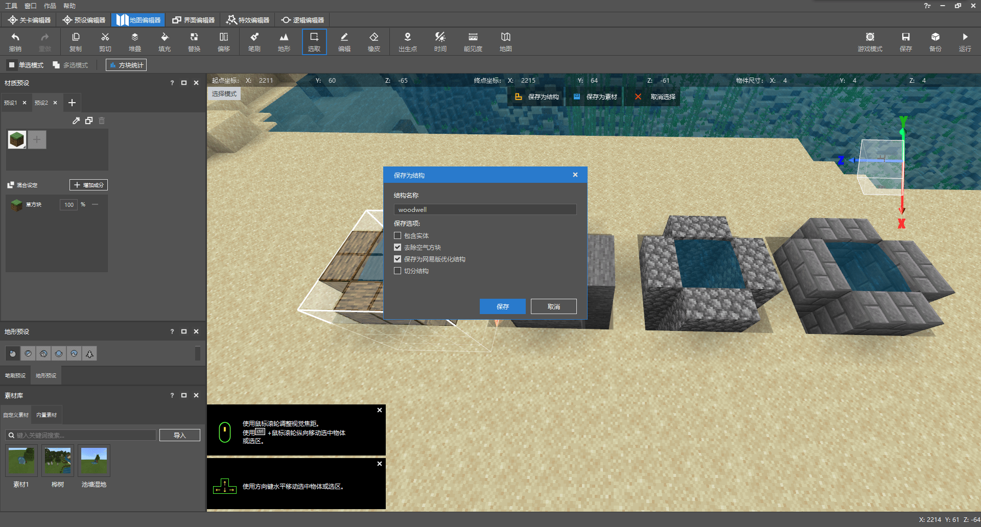Click the 填充 fill tool icon
This screenshot has width=981, height=527.
point(165,41)
